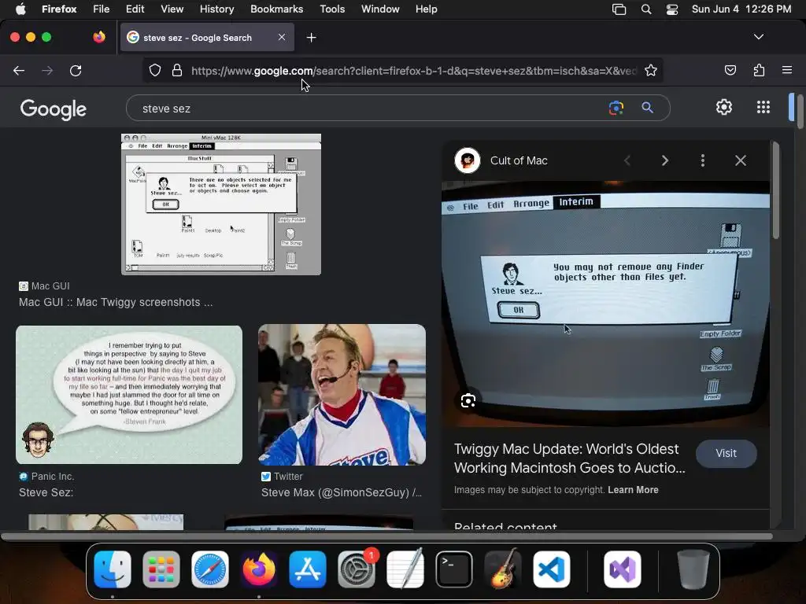
Task: Open TextEdit from the Dock
Action: tap(405, 569)
